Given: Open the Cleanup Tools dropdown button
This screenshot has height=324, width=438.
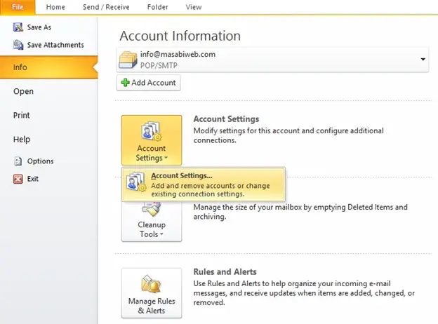Looking at the screenshot, I should pos(152,222).
